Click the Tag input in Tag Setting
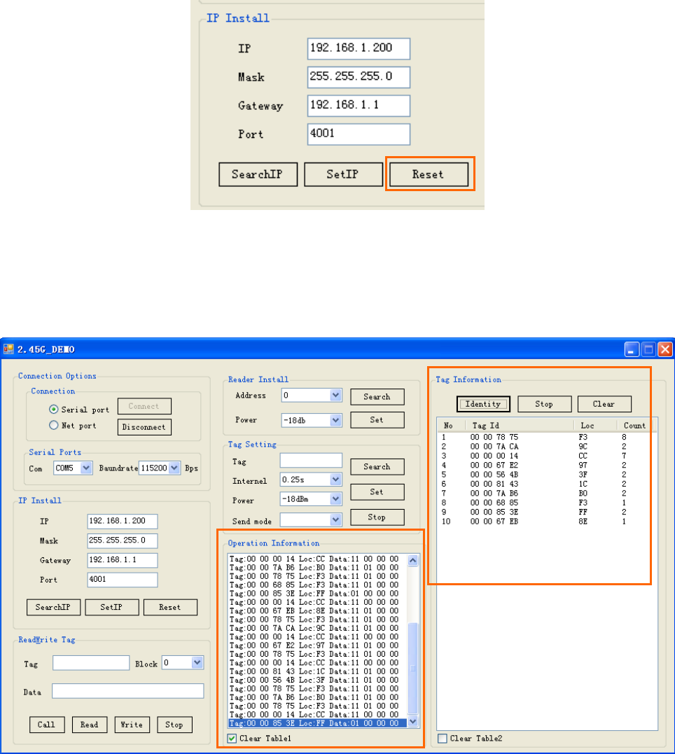Screen dimensions: 675x754 (x=311, y=460)
